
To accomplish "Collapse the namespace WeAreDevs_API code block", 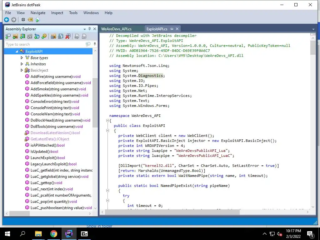I will [108, 120].
